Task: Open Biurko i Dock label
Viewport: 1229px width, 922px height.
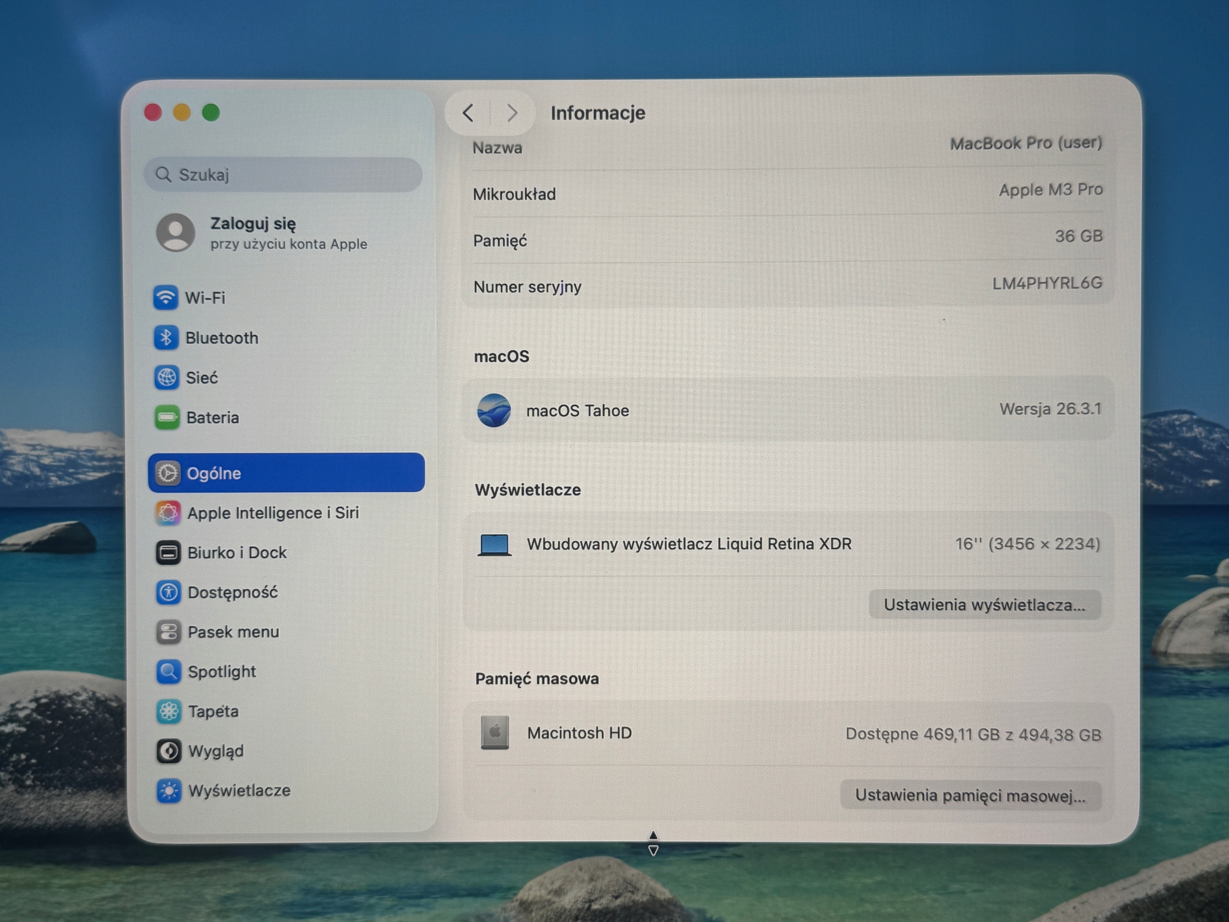Action: [237, 552]
